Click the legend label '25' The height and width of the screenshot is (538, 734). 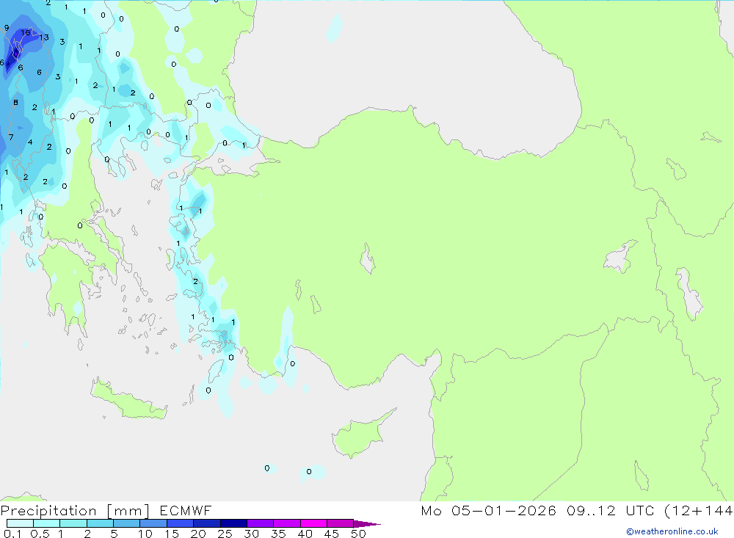click(225, 534)
